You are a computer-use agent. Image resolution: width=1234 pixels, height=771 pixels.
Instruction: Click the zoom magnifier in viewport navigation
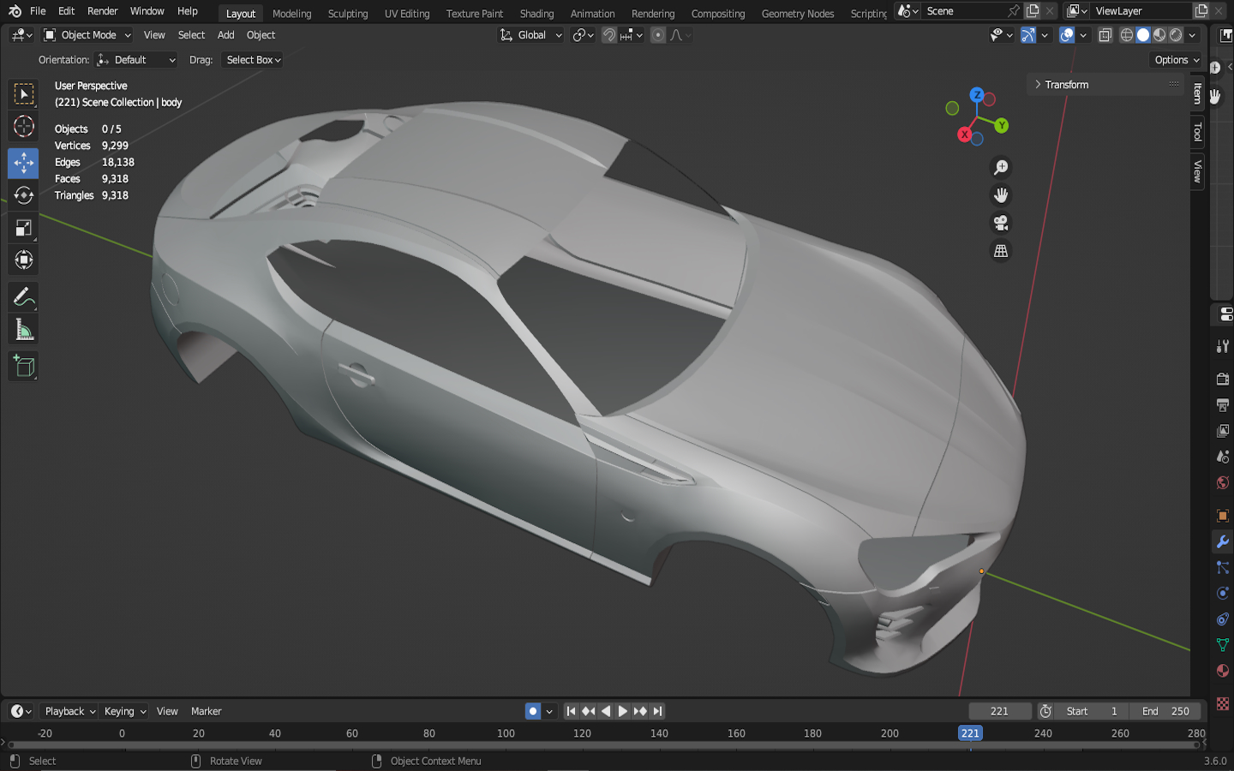[1000, 167]
